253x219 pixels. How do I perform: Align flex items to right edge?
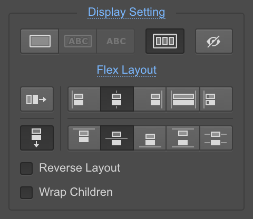(x=150, y=99)
